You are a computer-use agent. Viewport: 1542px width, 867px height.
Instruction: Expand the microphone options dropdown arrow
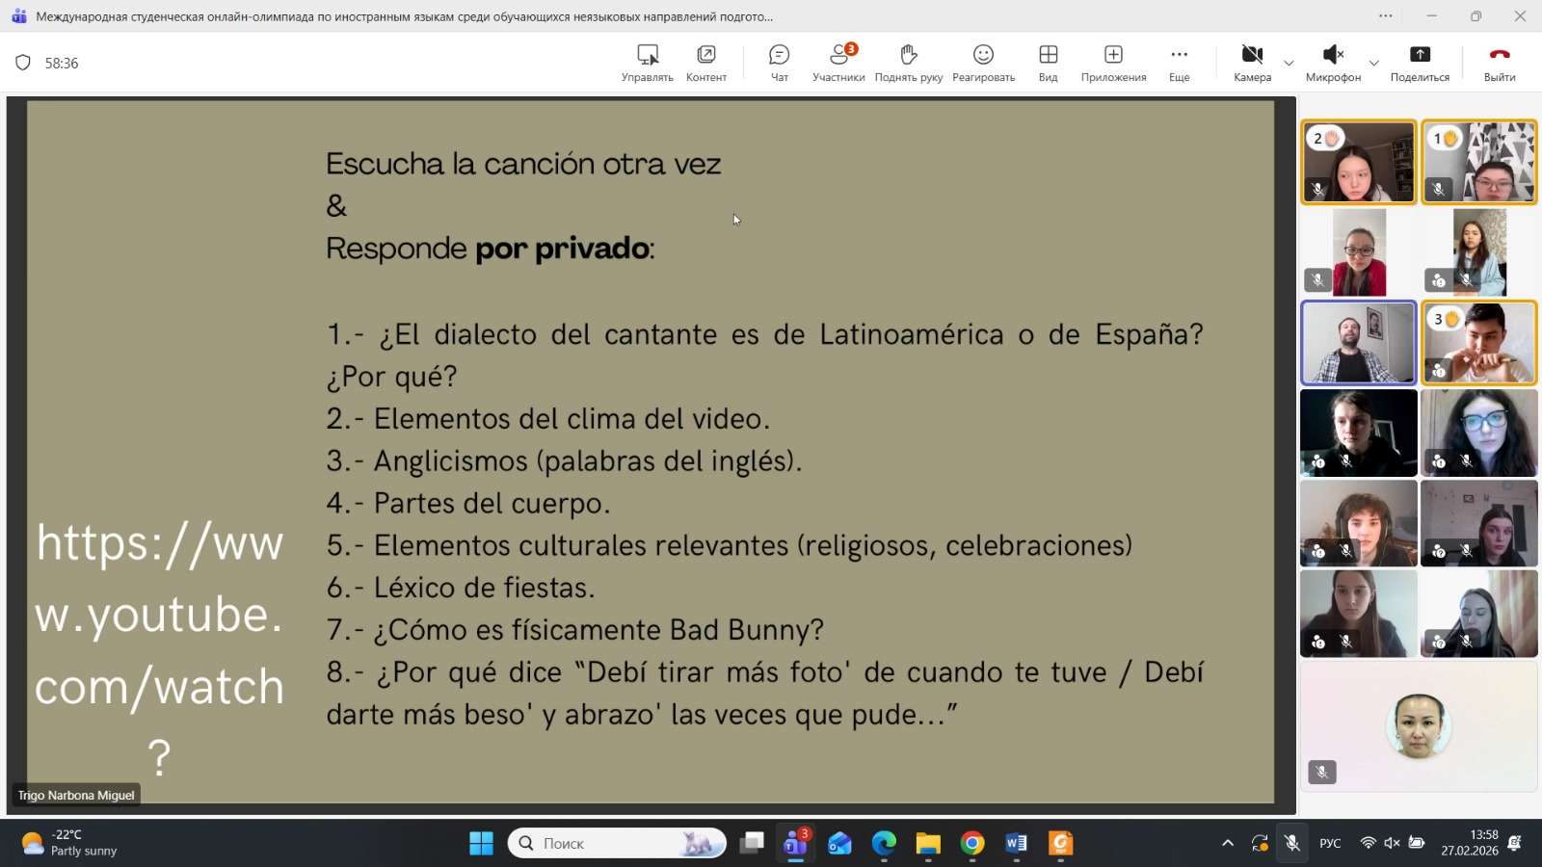click(1374, 64)
